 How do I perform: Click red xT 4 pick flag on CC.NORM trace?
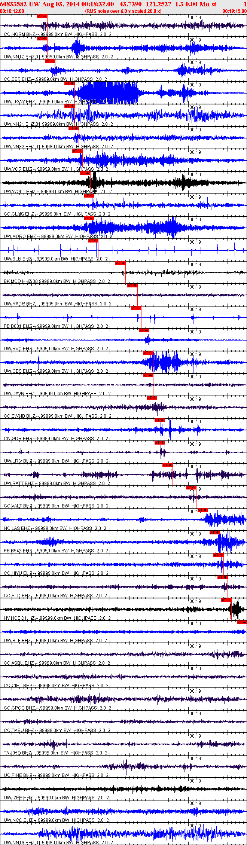[42, 16]
